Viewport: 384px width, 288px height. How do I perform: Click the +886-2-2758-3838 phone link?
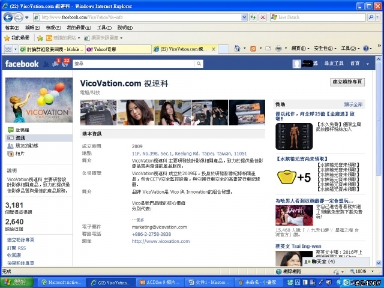[151, 234]
